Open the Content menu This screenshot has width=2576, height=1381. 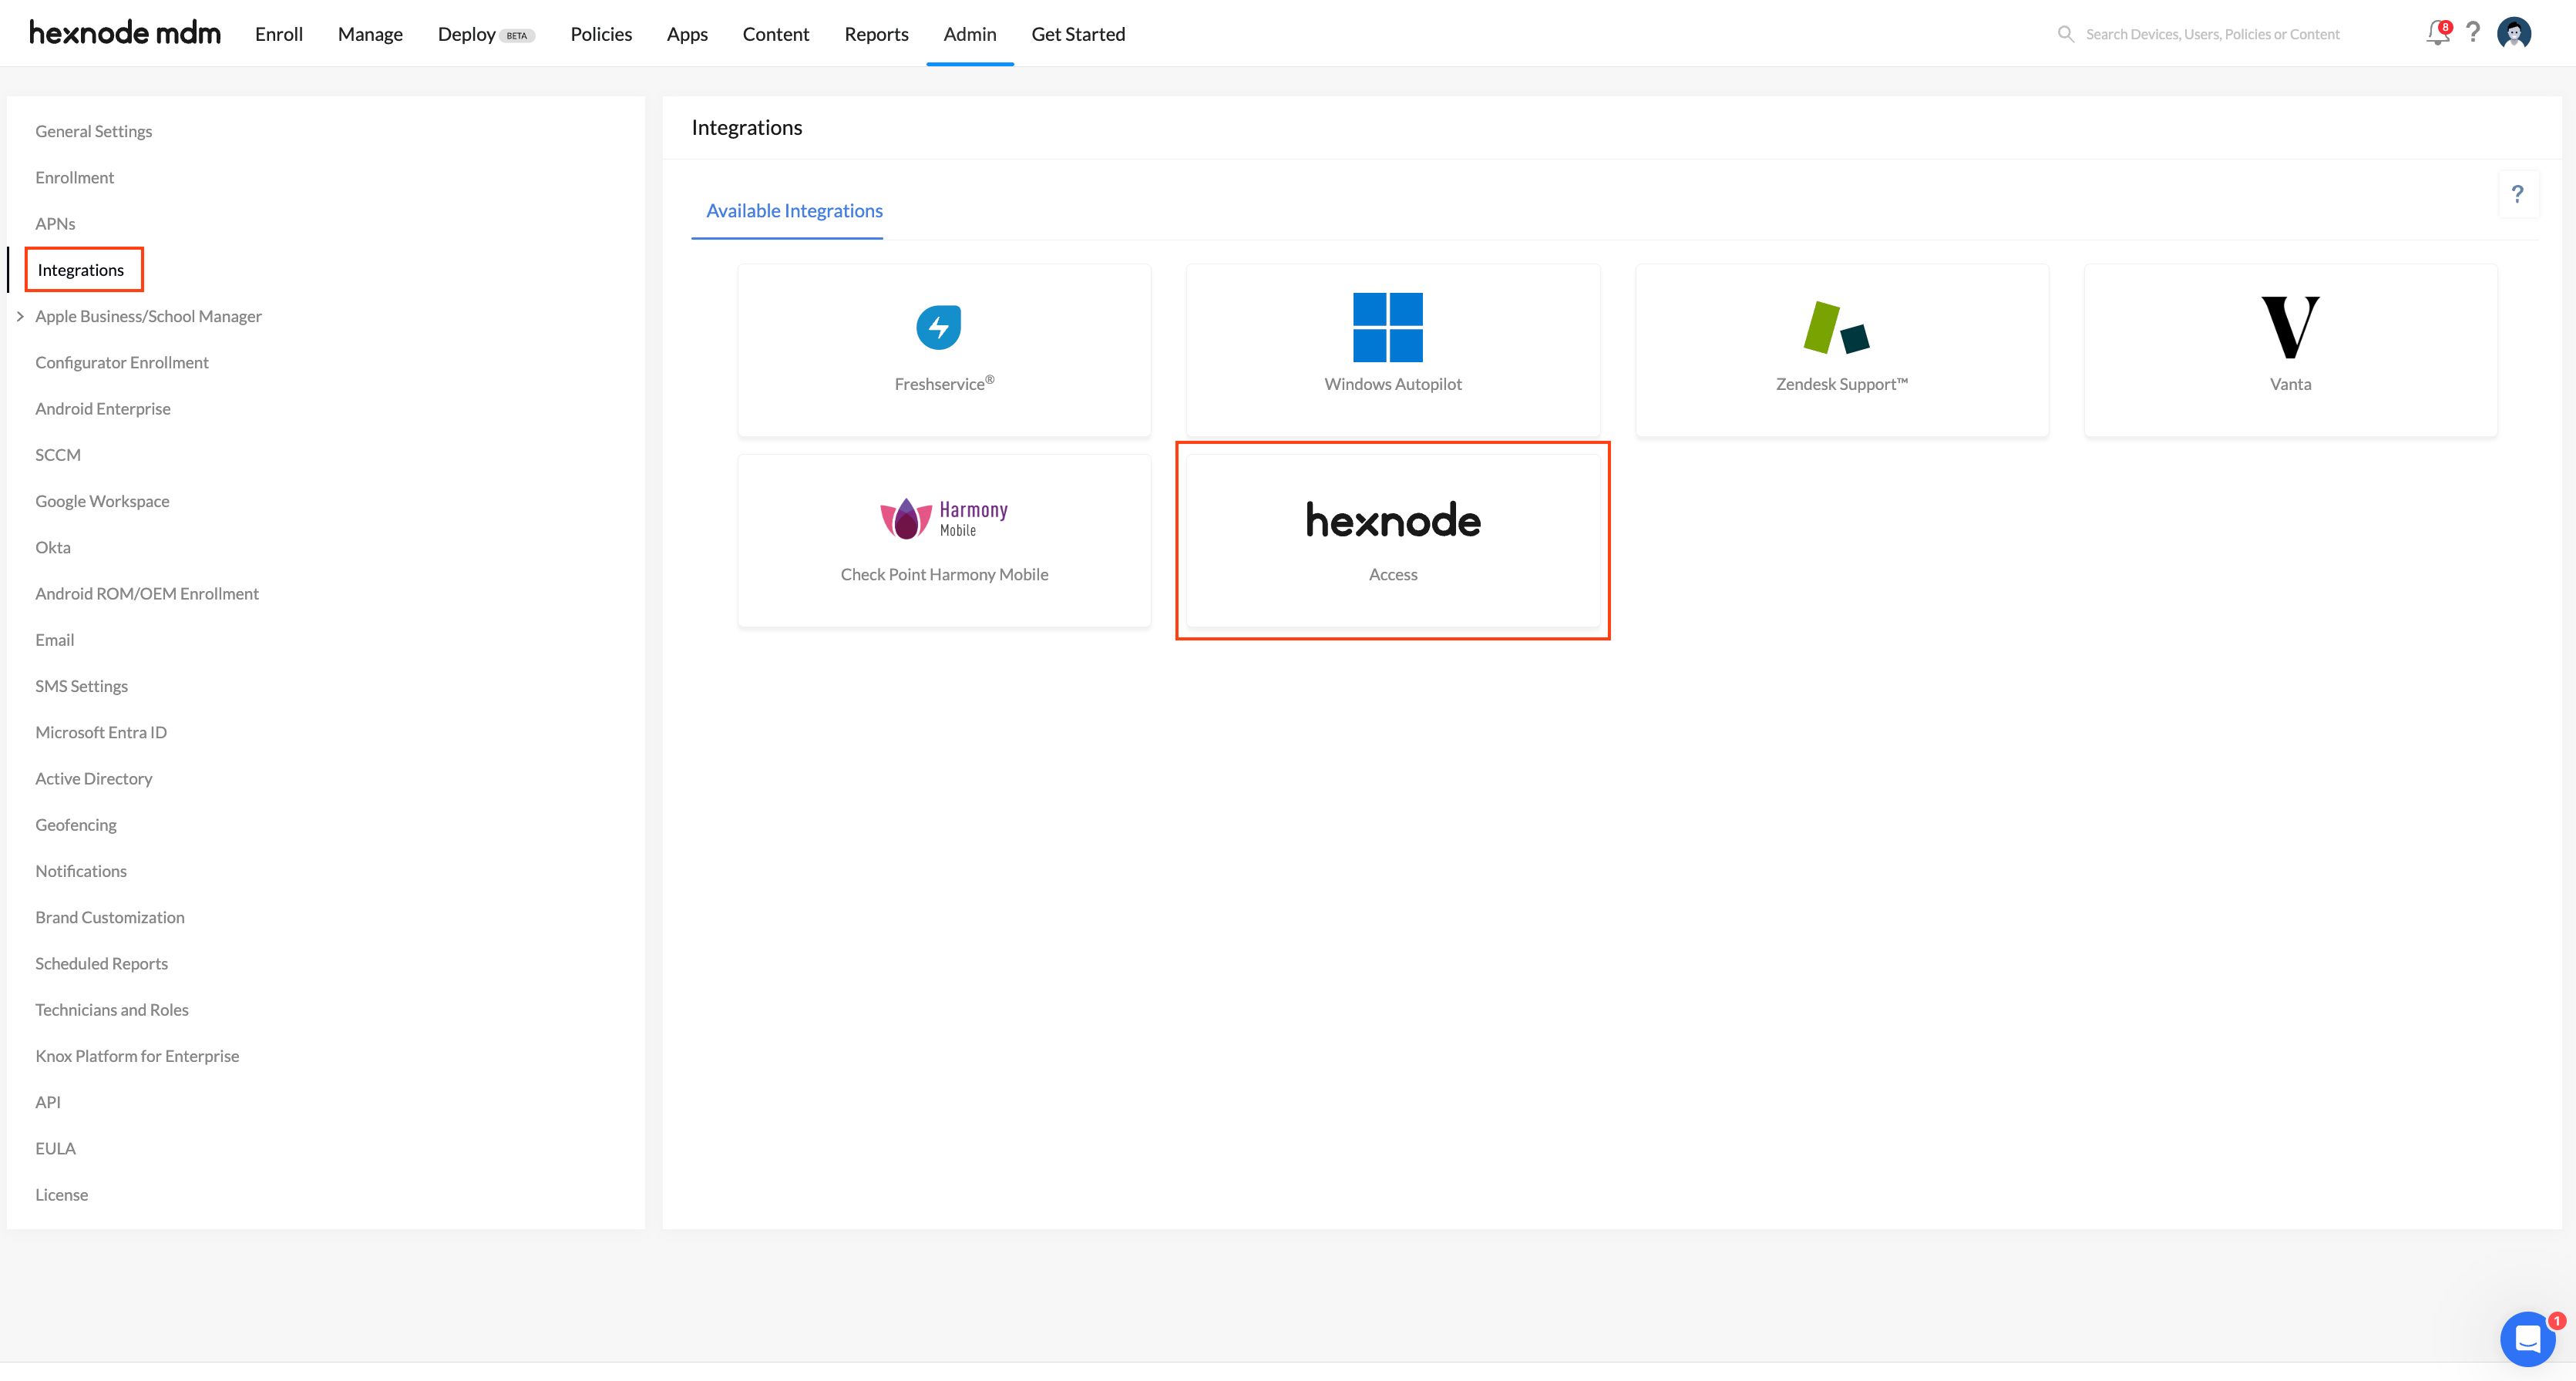pyautogui.click(x=776, y=34)
